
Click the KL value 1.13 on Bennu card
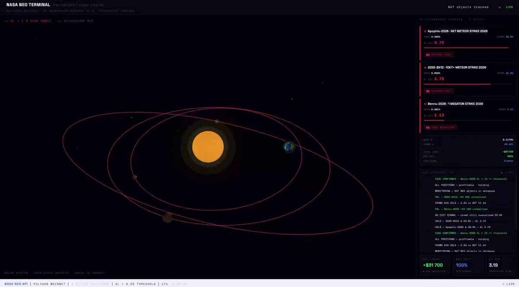pos(439,115)
